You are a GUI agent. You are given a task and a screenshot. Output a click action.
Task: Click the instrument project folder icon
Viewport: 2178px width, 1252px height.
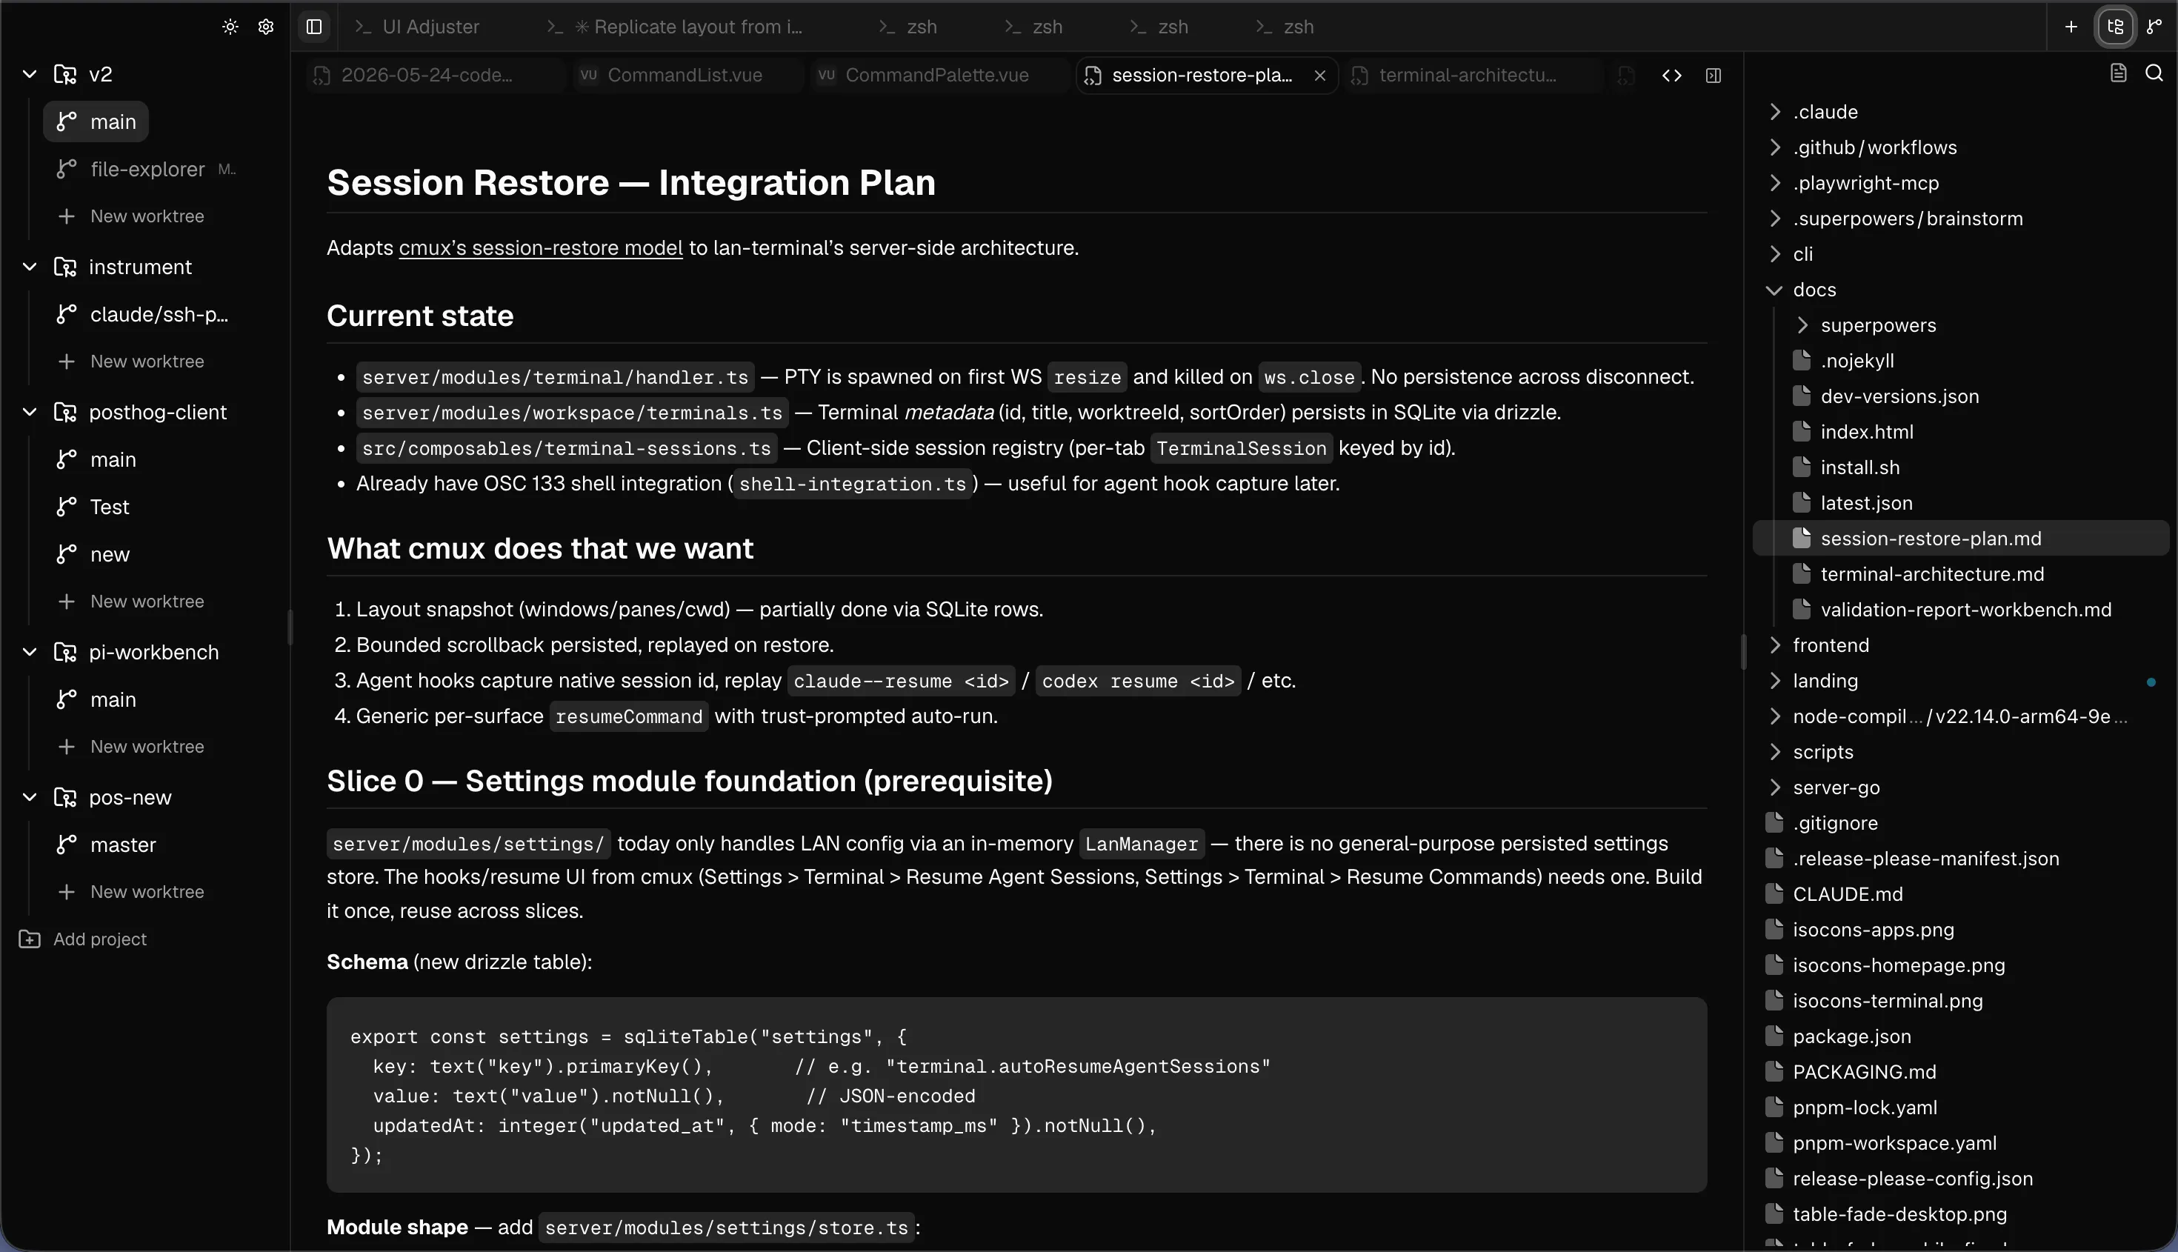[x=65, y=267]
